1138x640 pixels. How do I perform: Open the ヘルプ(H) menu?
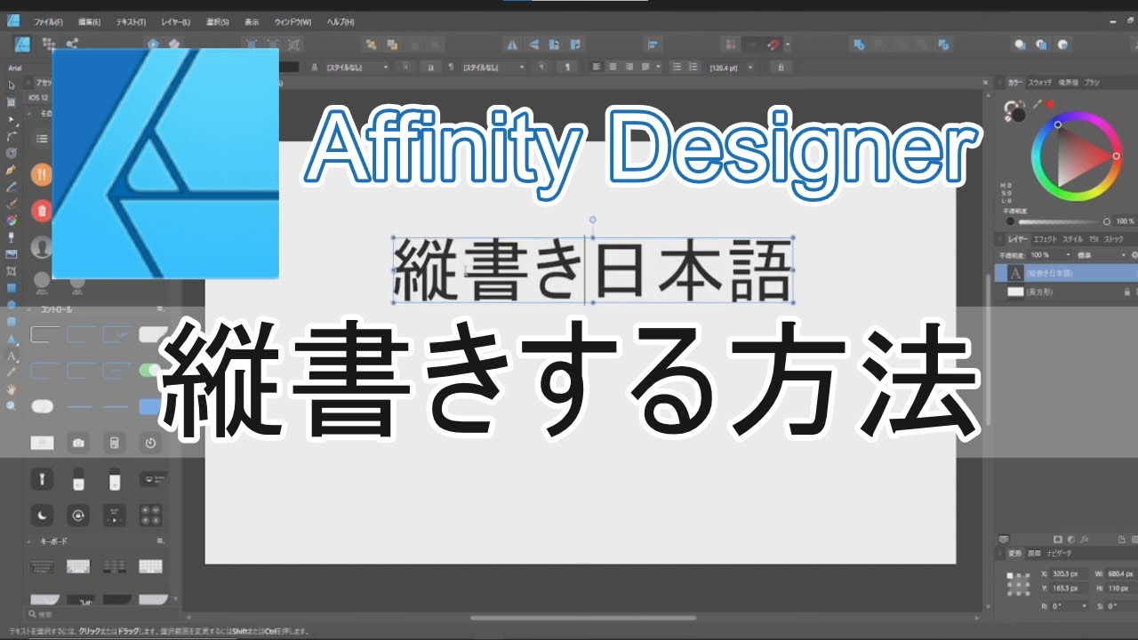click(x=341, y=21)
